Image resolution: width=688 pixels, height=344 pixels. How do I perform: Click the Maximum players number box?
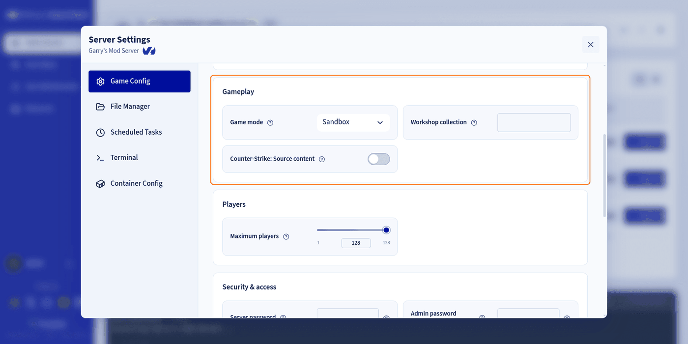356,243
